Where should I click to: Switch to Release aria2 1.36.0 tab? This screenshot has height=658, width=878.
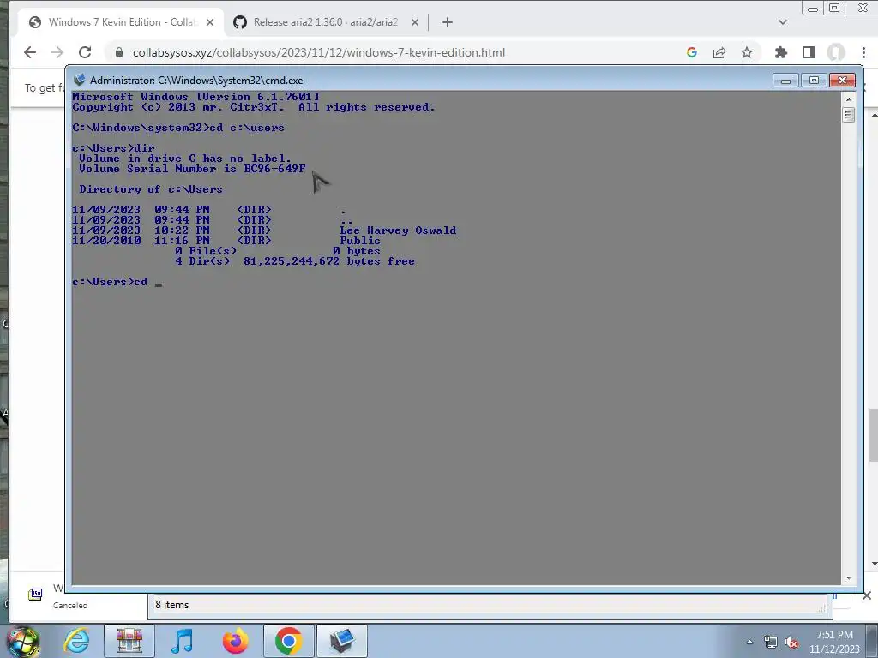coord(325,22)
